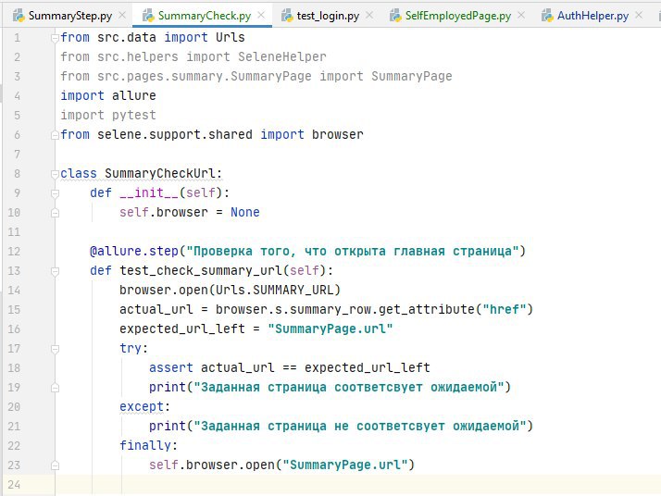Click the None value on line 10

pos(245,213)
